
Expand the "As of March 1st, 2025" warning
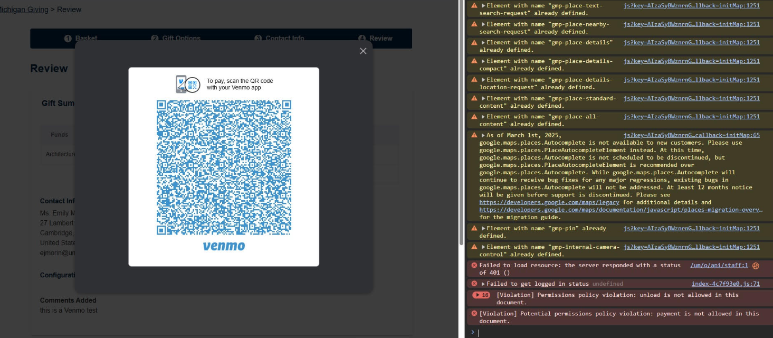[483, 135]
